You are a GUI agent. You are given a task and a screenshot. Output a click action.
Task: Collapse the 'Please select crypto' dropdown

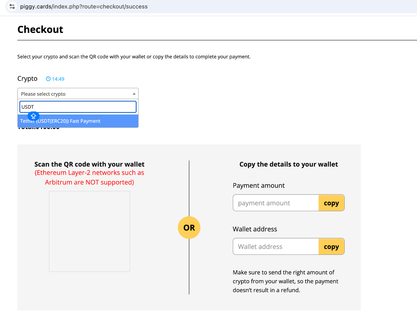click(78, 94)
